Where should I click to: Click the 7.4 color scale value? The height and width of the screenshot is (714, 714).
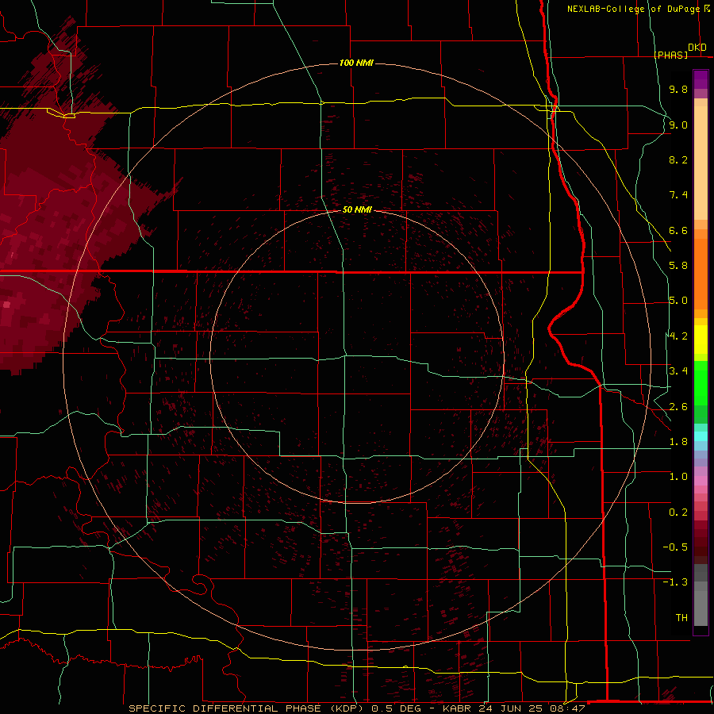(678, 195)
